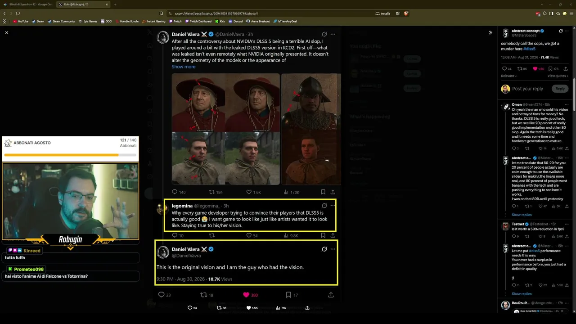Screen dimensions: 576x324
Task: Open Grok icon on legomina's reply
Action: point(324,206)
